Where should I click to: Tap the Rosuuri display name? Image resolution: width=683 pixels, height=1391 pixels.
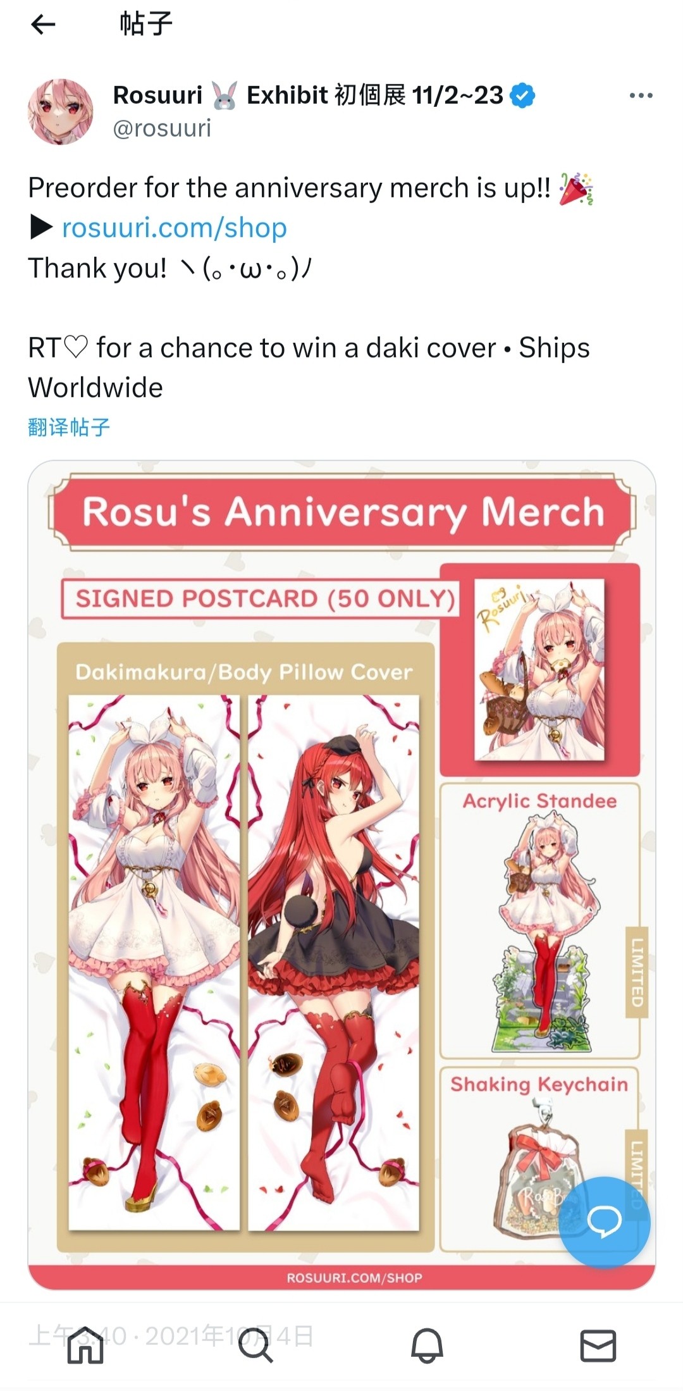click(158, 95)
